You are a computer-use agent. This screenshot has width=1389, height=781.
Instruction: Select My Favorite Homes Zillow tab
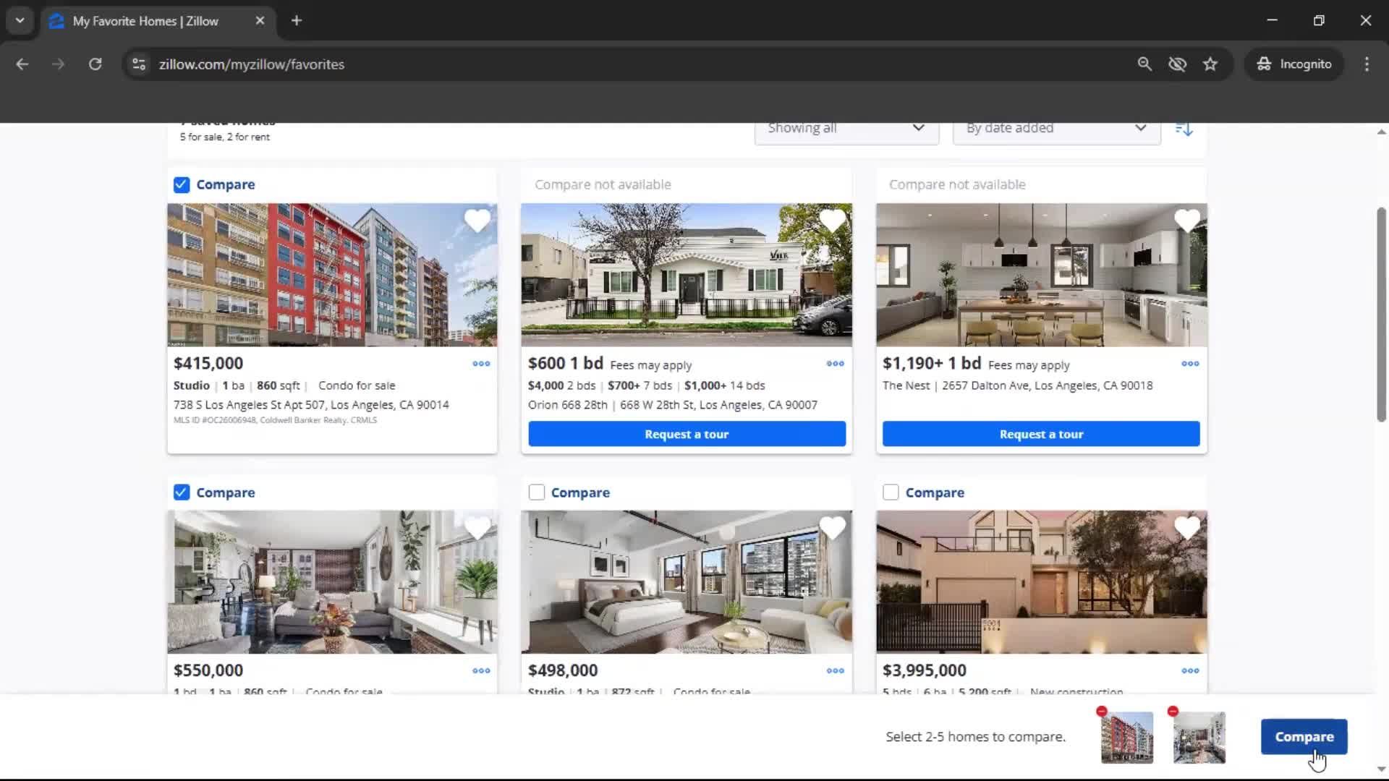[x=145, y=21]
